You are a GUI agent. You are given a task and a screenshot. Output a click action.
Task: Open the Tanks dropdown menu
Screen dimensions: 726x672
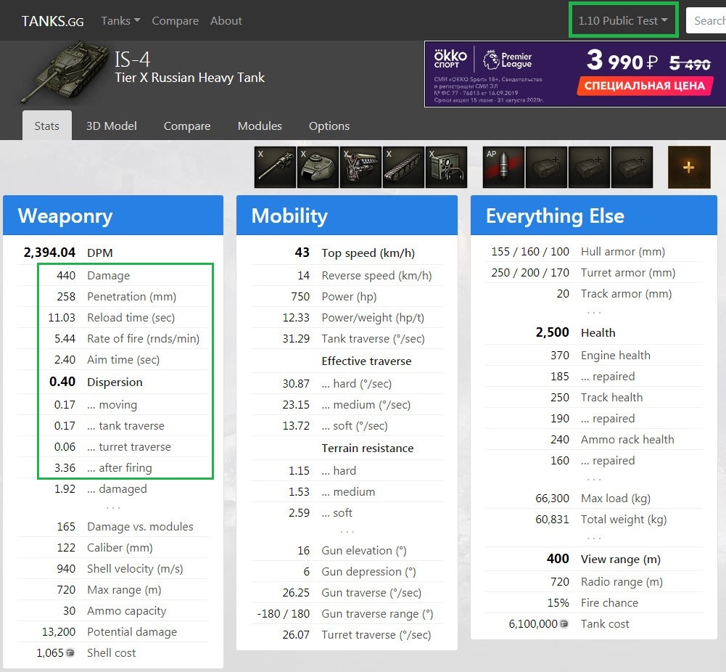(120, 21)
